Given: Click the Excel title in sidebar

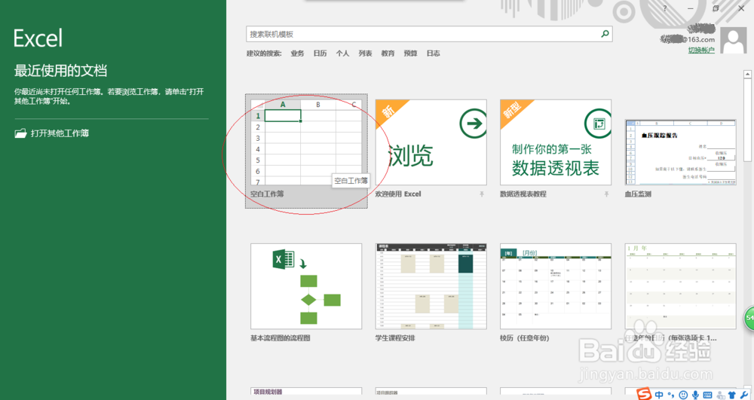Looking at the screenshot, I should tap(38, 38).
